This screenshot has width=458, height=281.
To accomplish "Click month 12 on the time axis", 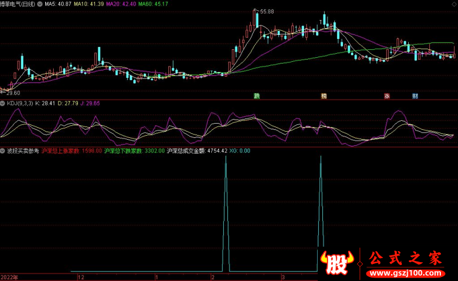I will click(x=81, y=277).
